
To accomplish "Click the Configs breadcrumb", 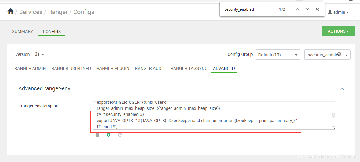I will [84, 12].
